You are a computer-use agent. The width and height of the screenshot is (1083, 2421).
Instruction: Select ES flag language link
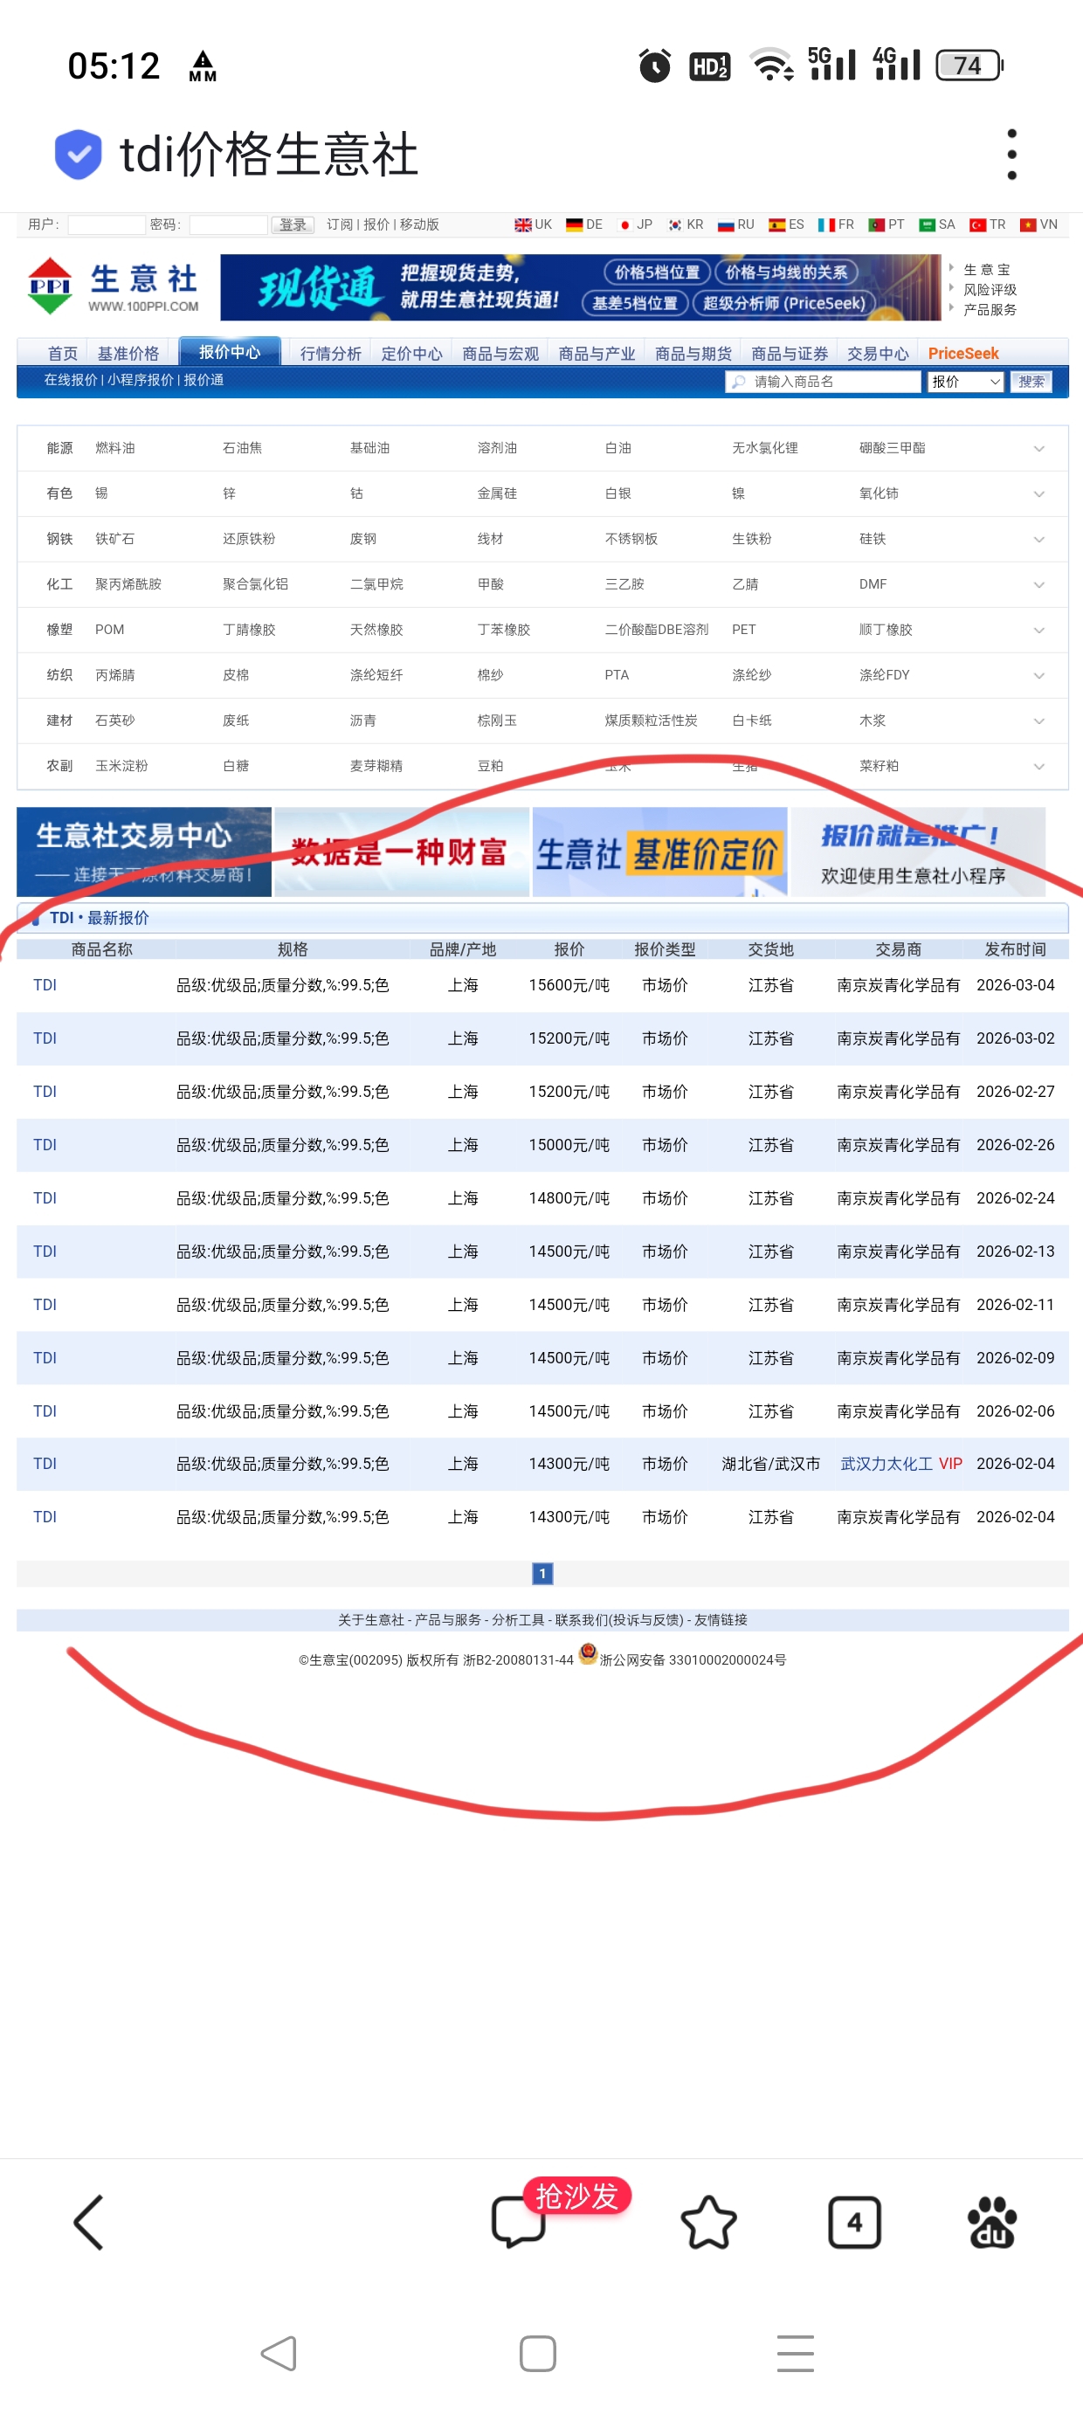click(x=787, y=224)
